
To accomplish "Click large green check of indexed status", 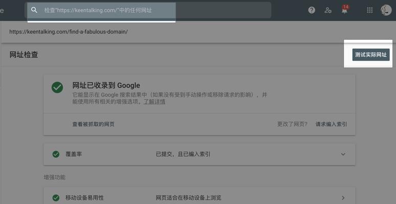I will point(57,87).
